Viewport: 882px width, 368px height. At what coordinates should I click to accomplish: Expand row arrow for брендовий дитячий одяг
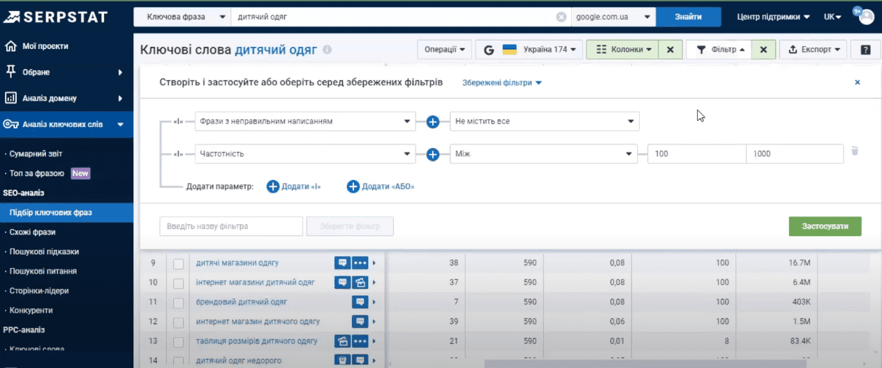[x=374, y=302]
